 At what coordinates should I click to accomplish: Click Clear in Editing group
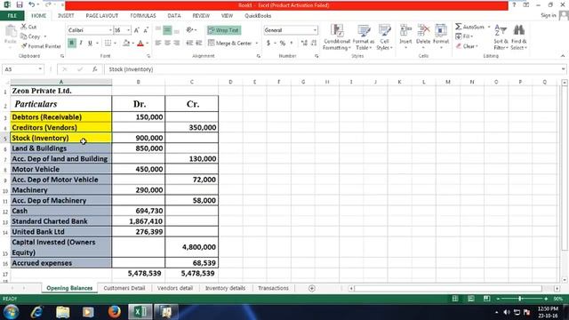467,46
